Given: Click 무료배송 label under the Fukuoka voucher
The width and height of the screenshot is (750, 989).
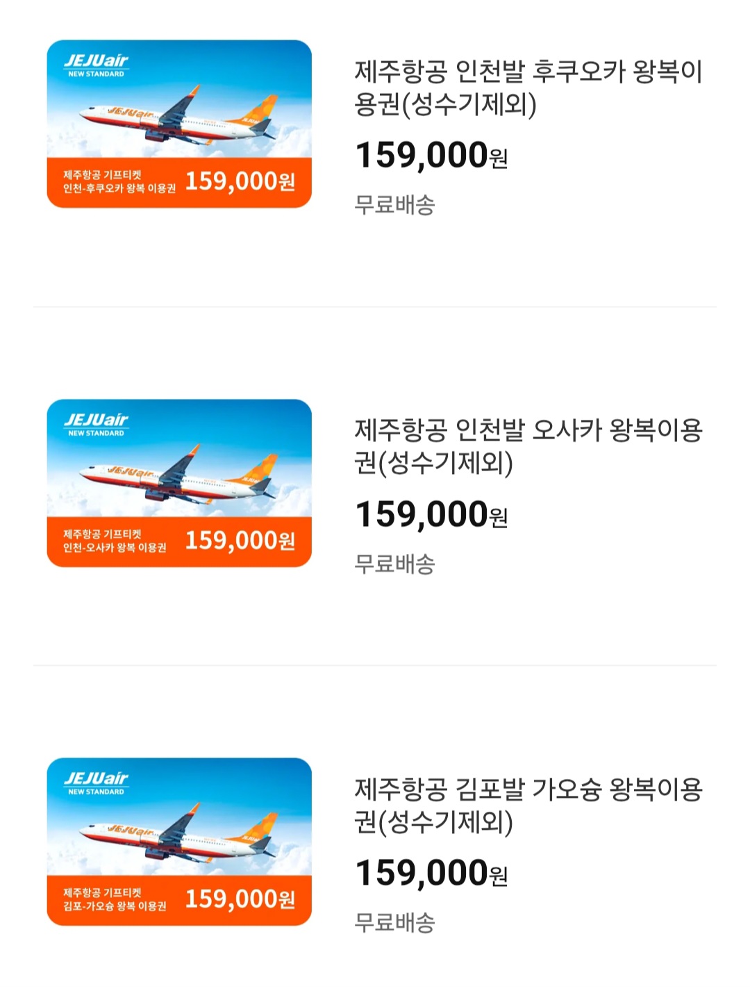Looking at the screenshot, I should [394, 205].
